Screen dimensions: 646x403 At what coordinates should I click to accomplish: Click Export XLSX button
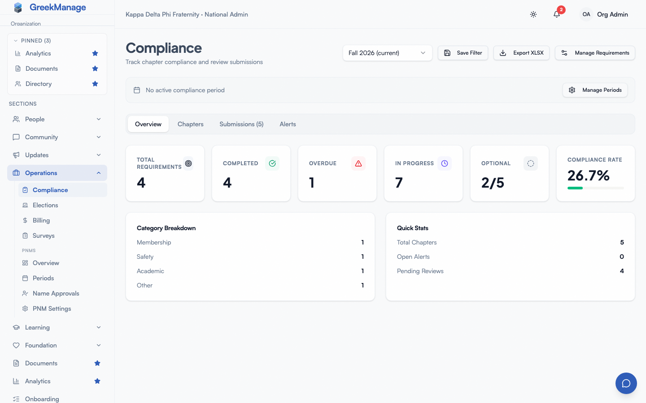click(x=521, y=53)
